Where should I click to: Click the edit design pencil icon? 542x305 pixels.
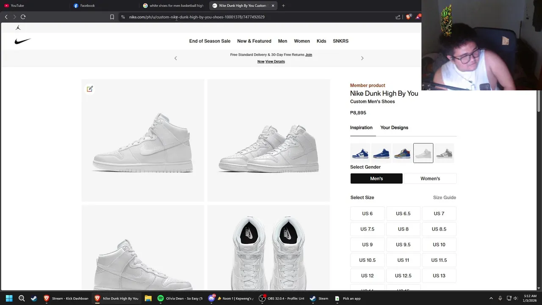point(90,89)
